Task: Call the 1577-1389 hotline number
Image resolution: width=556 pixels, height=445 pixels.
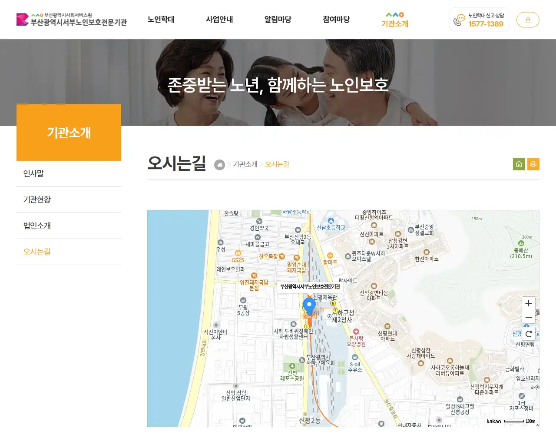Action: (x=485, y=24)
